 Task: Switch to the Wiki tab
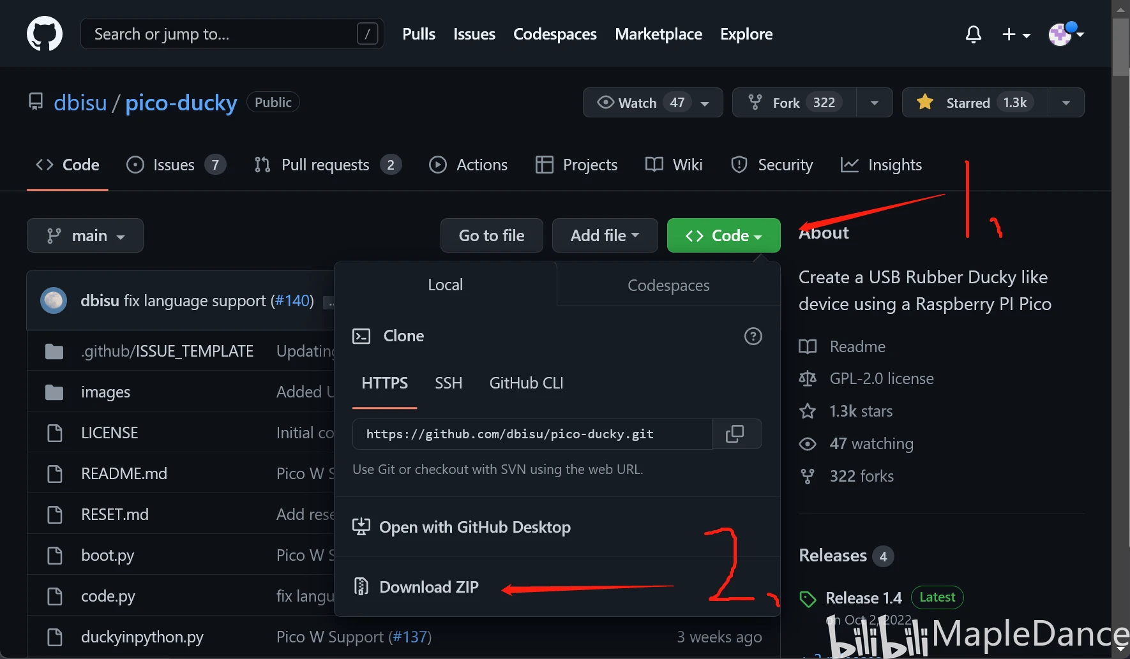point(674,165)
